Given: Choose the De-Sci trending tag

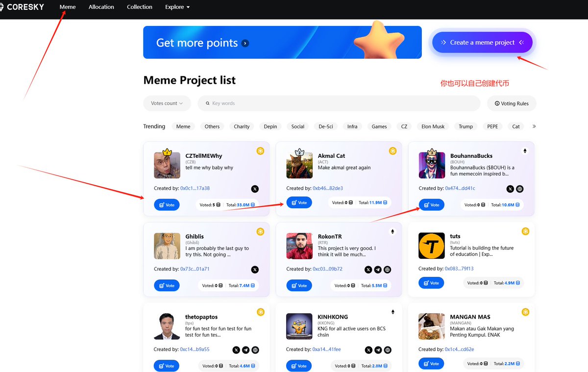Looking at the screenshot, I should coord(326,126).
